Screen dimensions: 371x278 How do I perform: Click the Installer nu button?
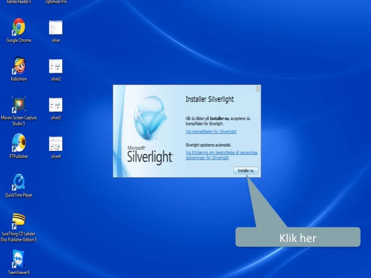(246, 170)
